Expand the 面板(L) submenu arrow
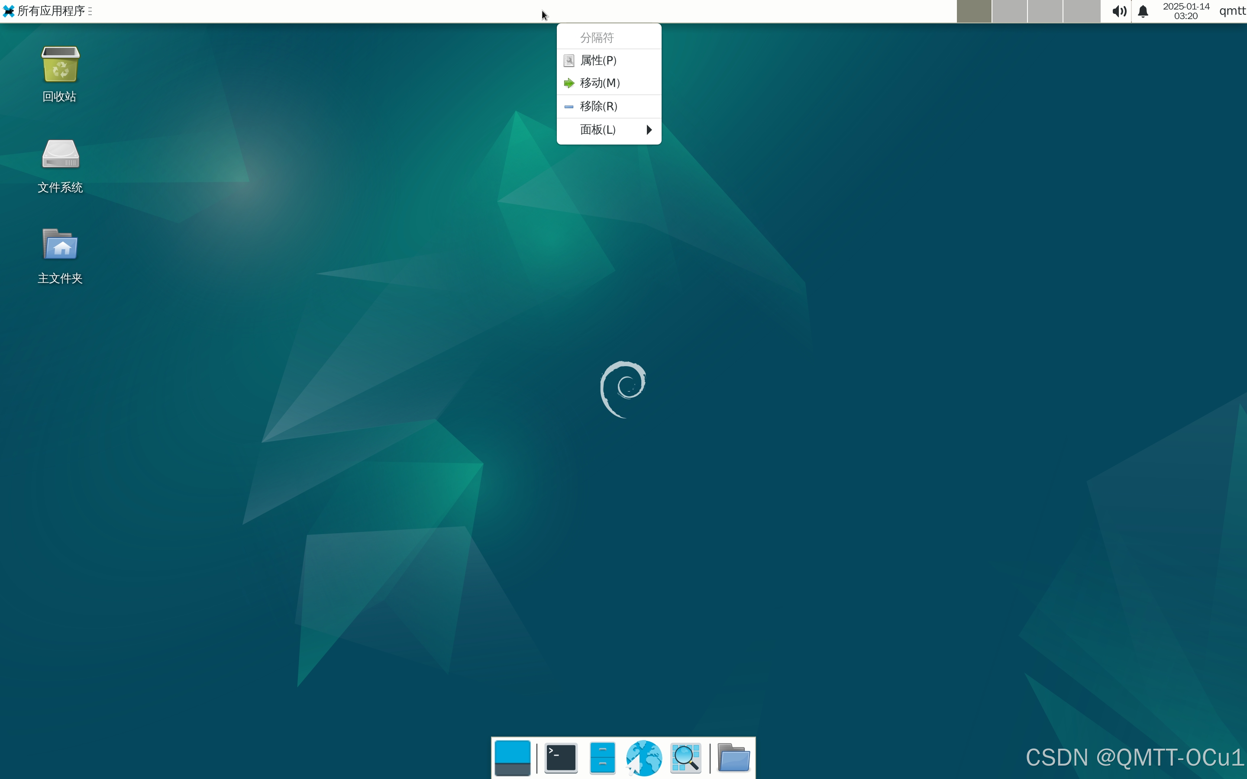Viewport: 1247px width, 779px height. [x=649, y=130]
